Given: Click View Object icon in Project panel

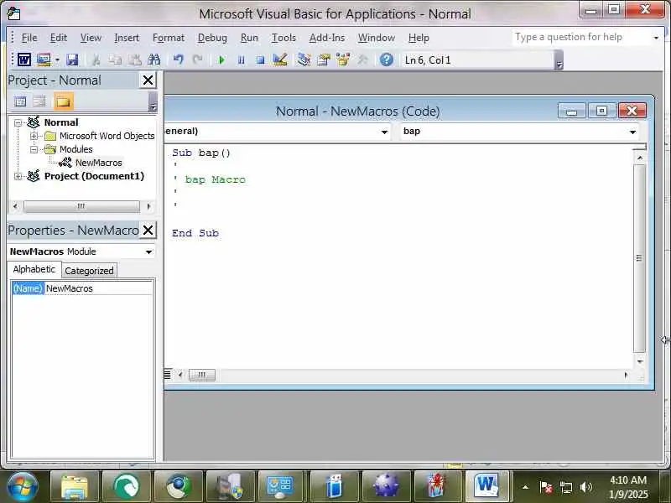Looking at the screenshot, I should tap(39, 101).
